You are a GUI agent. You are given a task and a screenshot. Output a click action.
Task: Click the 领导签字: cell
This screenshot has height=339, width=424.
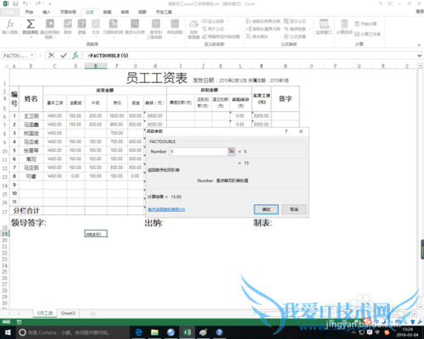pos(28,223)
